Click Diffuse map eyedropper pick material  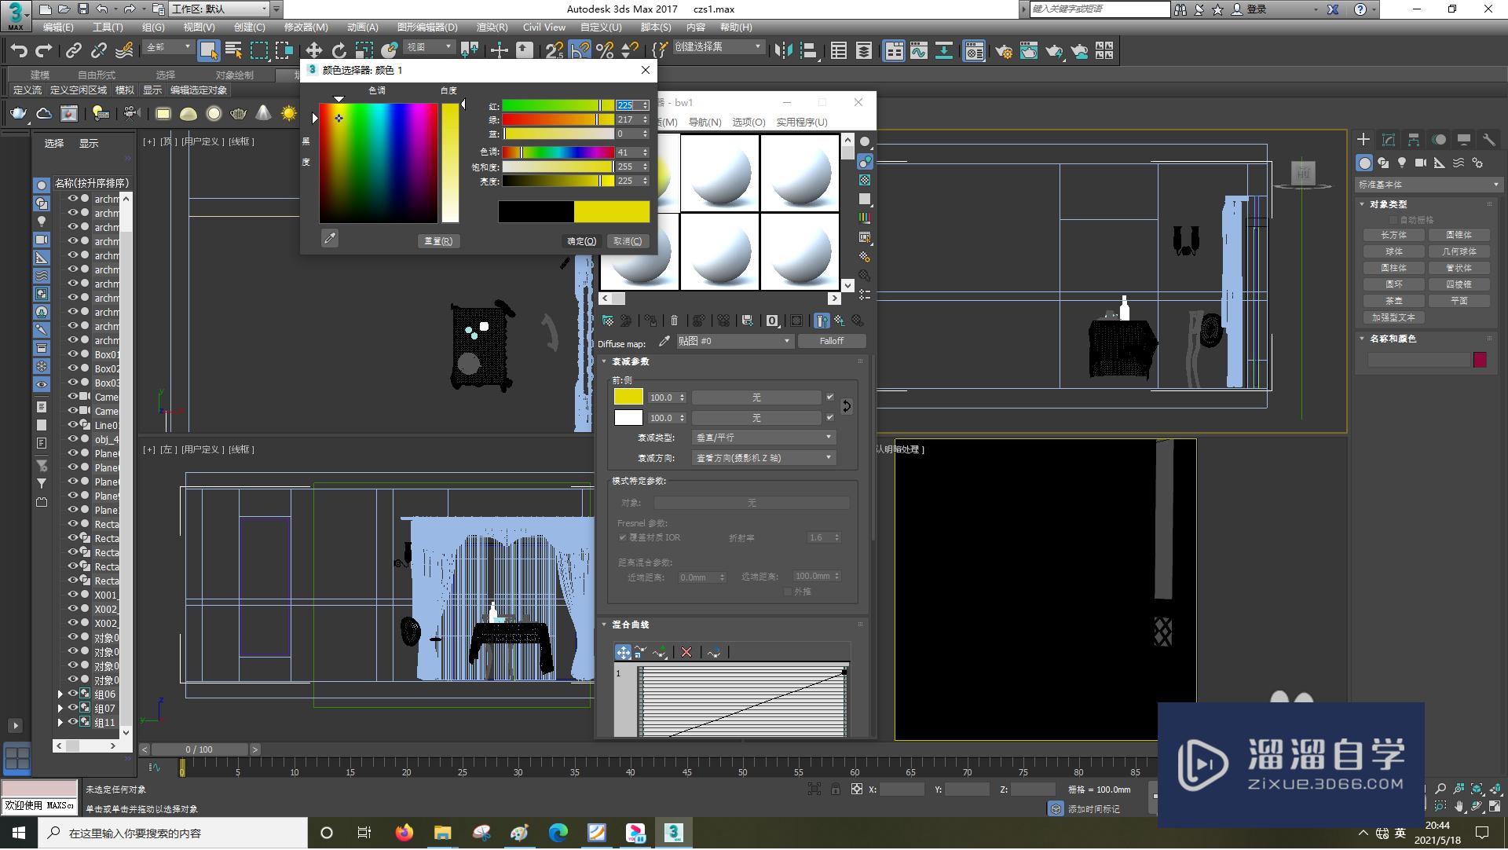664,341
